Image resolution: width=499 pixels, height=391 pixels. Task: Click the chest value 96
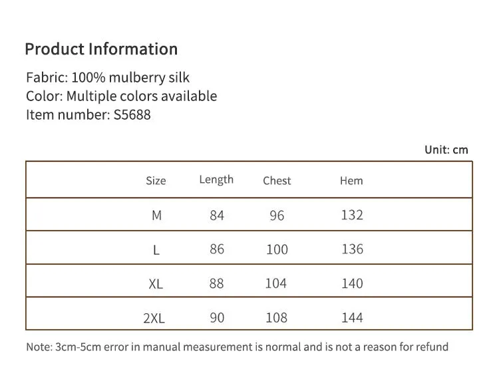click(277, 215)
